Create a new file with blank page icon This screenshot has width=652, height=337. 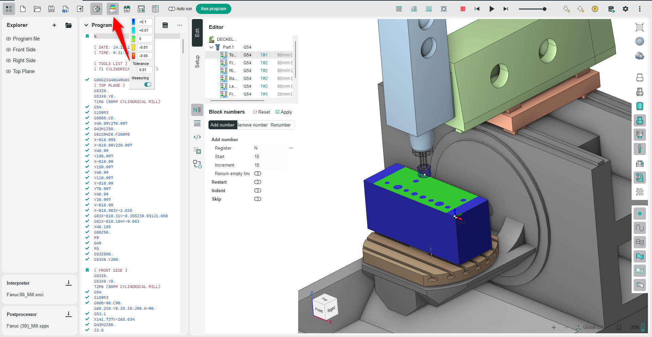23,9
